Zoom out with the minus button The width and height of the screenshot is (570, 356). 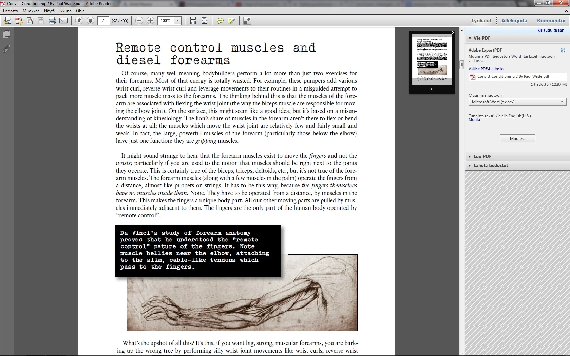pos(139,21)
